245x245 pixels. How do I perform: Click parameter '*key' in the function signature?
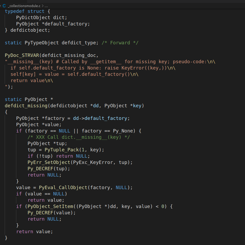point(136,106)
